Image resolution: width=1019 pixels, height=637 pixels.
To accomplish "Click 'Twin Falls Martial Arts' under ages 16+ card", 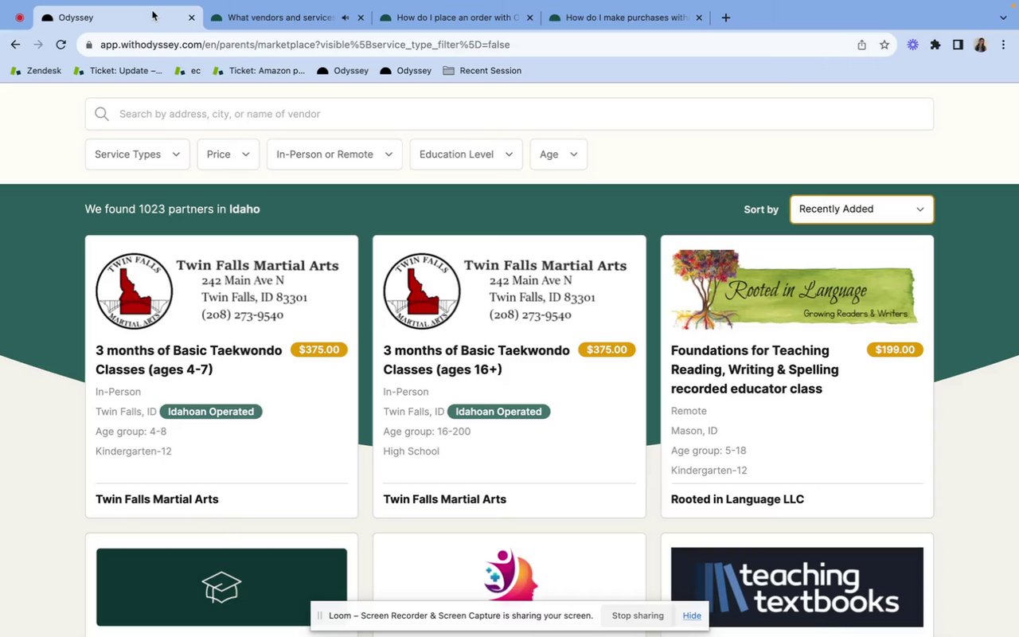I will click(444, 499).
